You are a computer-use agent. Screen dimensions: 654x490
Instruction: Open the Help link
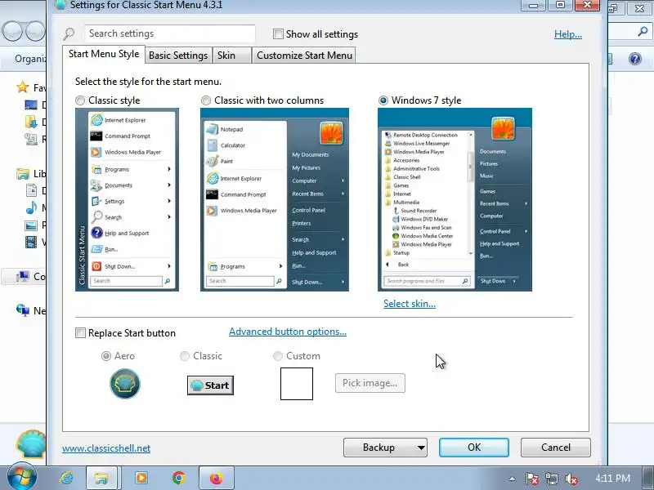coord(567,34)
